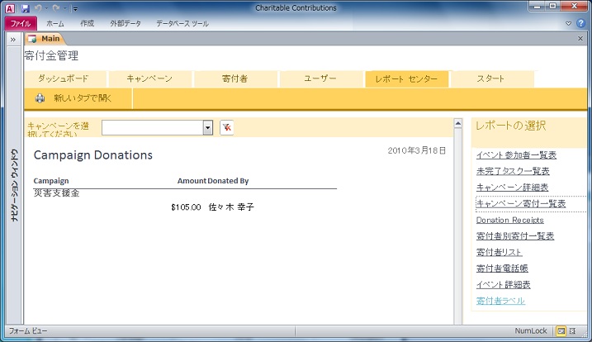The height and width of the screenshot is (342, 592).
Task: Click the Campaign column header
Action: (51, 181)
